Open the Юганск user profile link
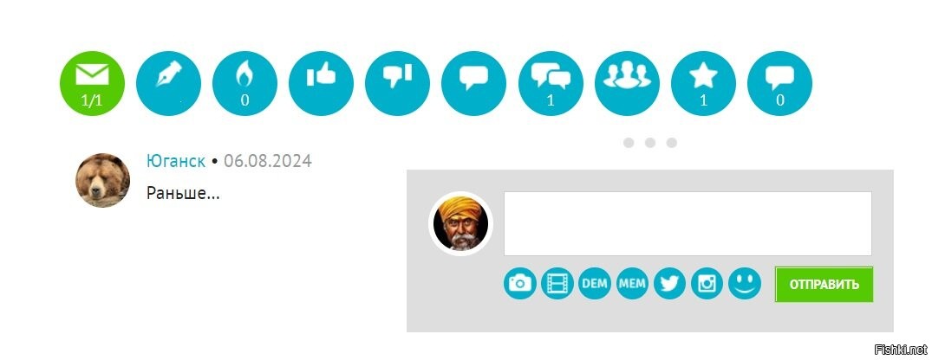This screenshot has height=360, width=932. click(x=176, y=161)
